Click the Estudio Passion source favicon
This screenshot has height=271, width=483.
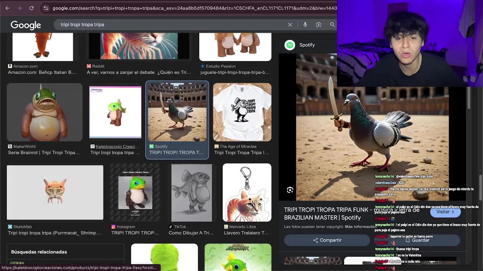click(203, 66)
